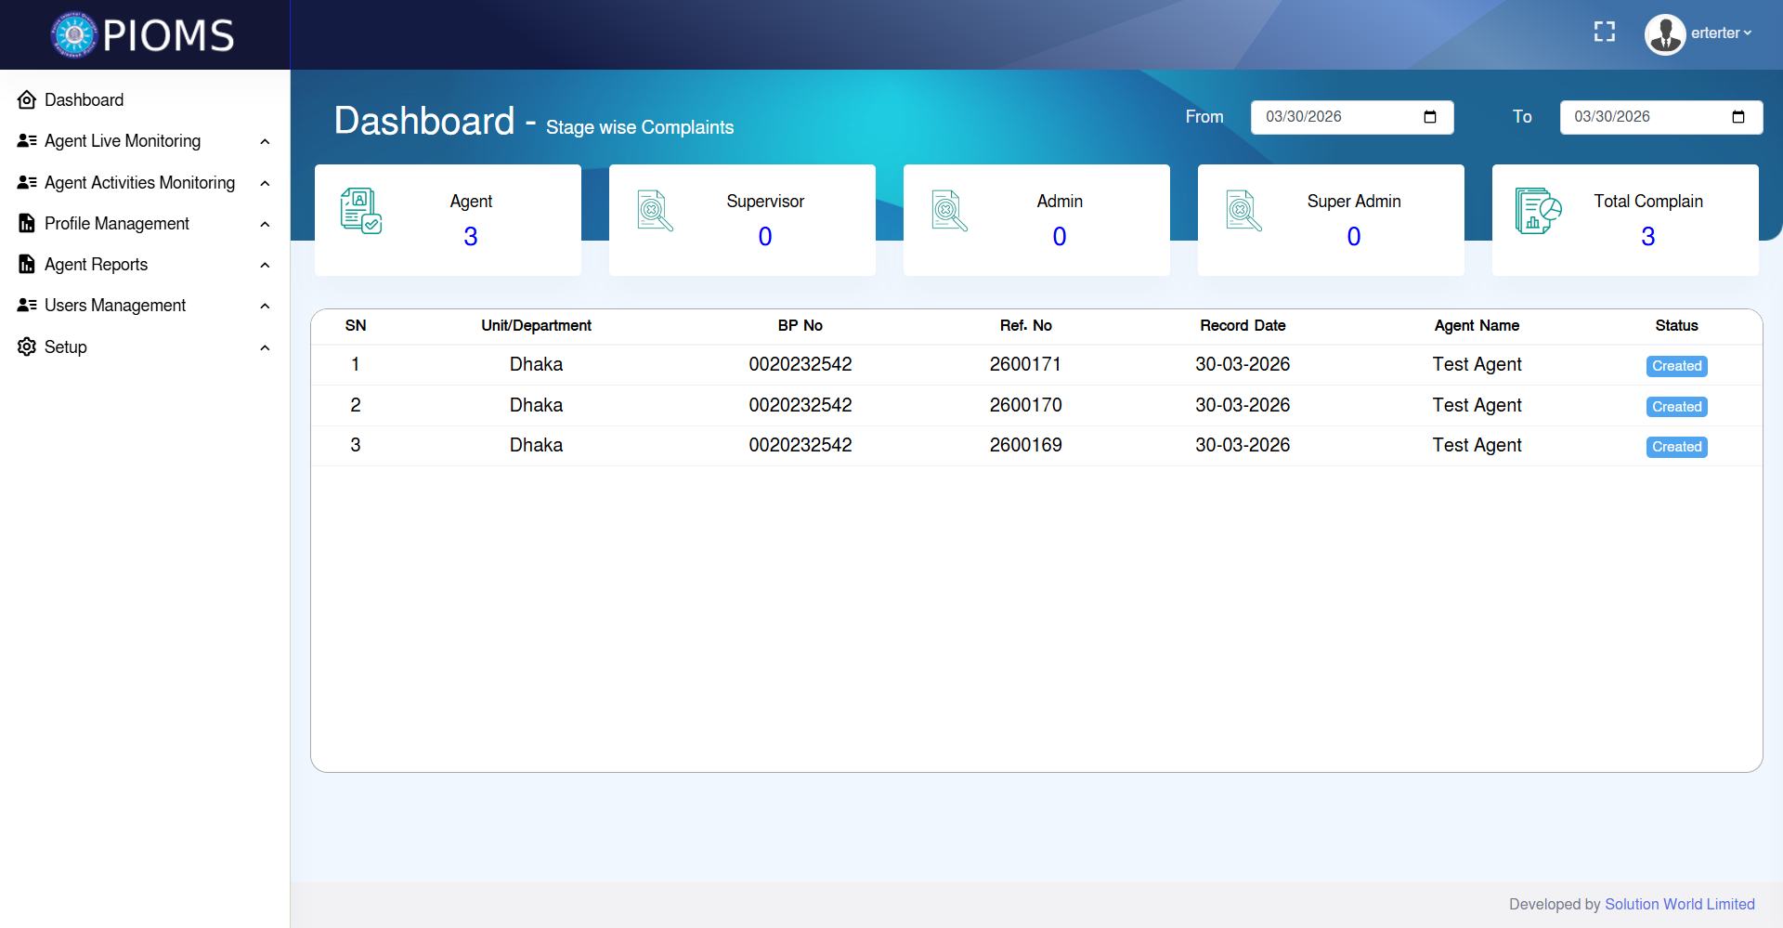Go to Dashboard in the sidebar

(84, 100)
